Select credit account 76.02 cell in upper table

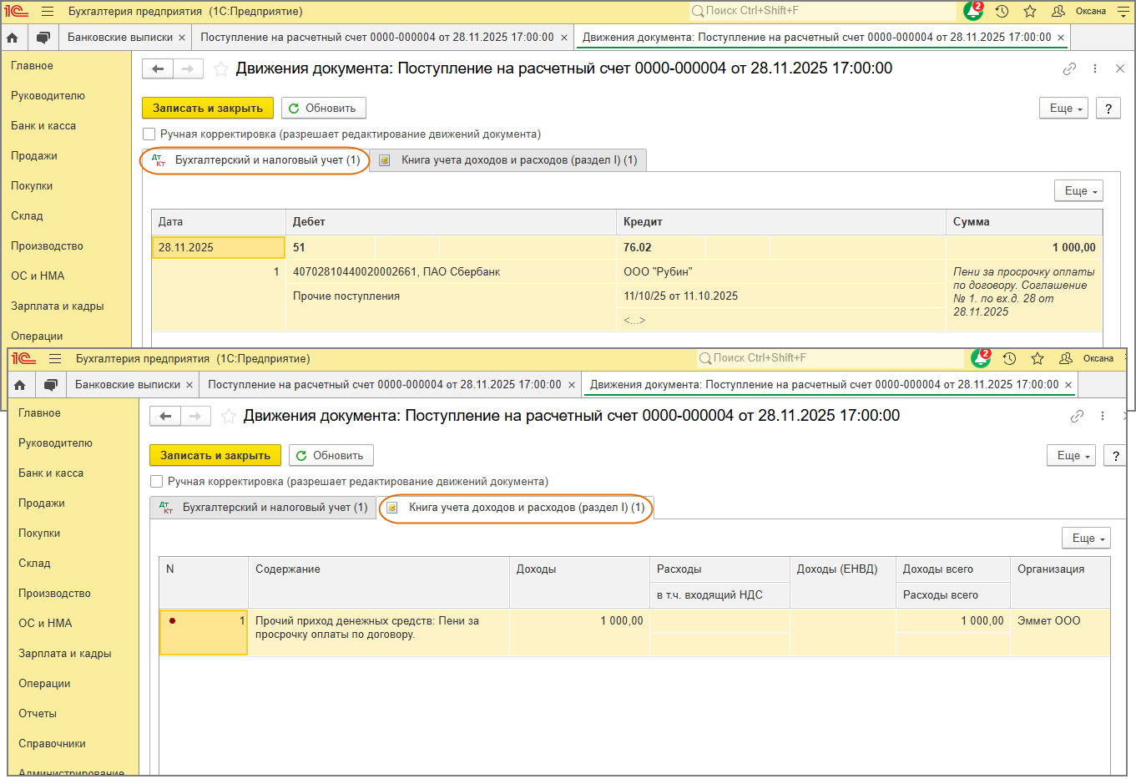(661, 248)
